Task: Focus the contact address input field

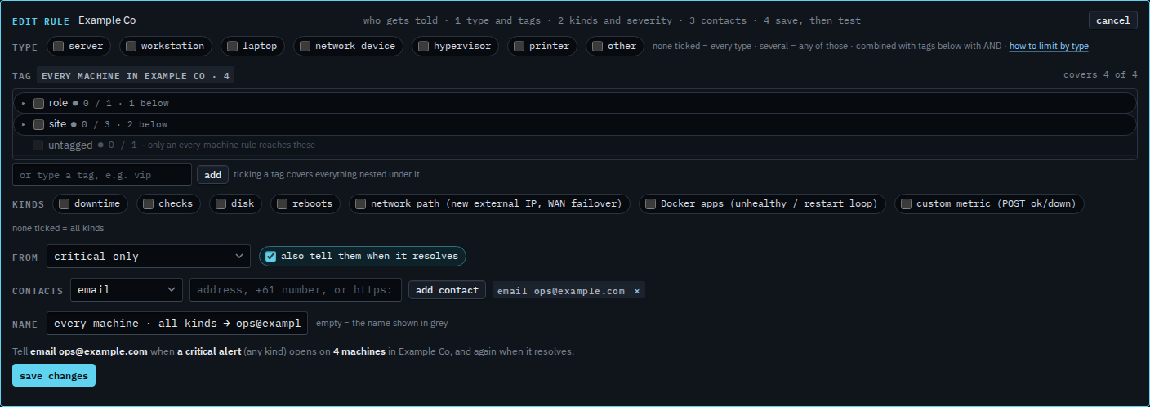Action: [x=296, y=289]
